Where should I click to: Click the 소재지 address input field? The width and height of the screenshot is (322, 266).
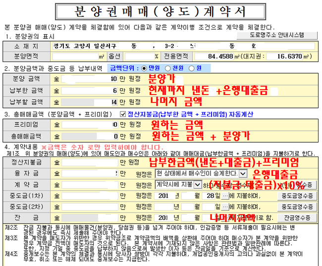pyautogui.click(x=184, y=46)
